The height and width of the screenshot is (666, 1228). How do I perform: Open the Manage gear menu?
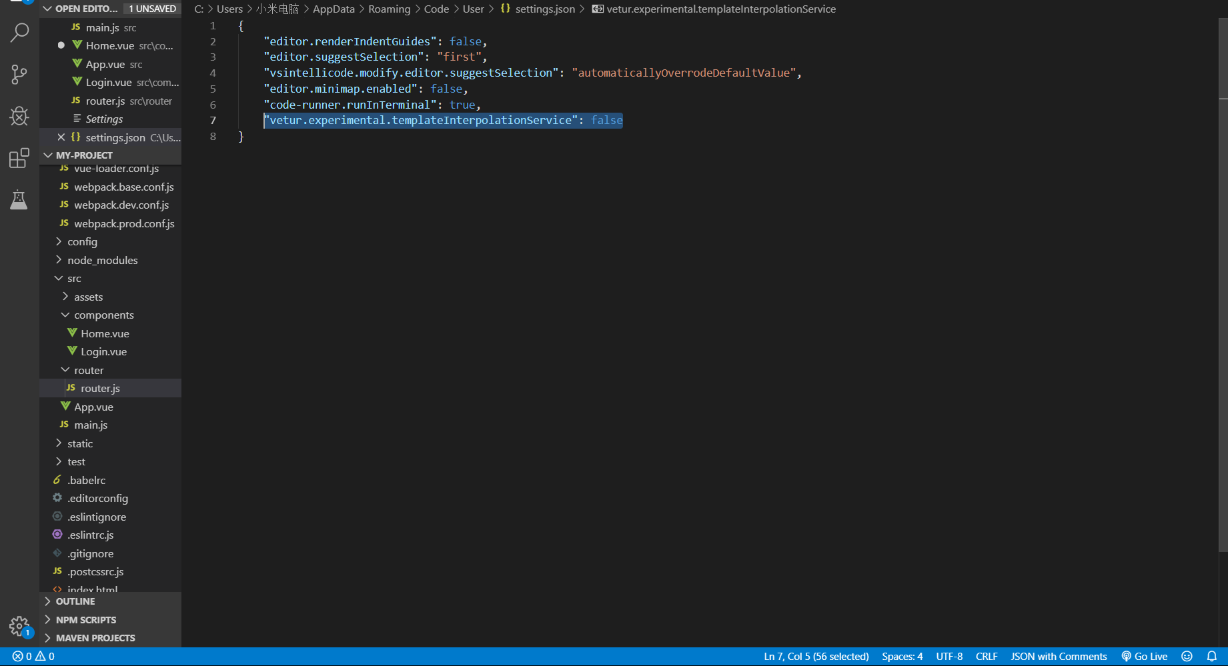tap(19, 627)
